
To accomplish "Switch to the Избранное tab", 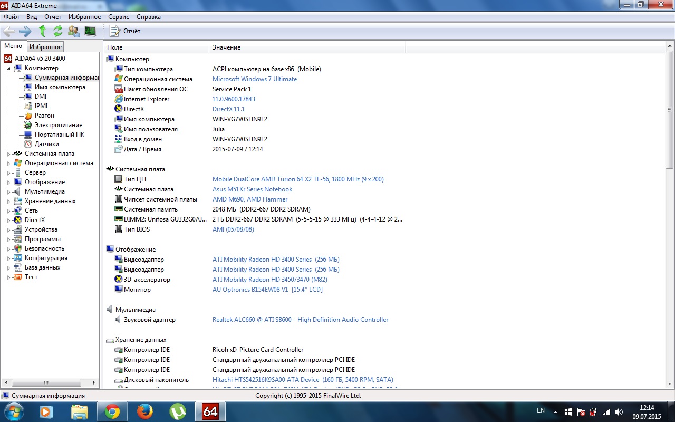I will [x=46, y=47].
